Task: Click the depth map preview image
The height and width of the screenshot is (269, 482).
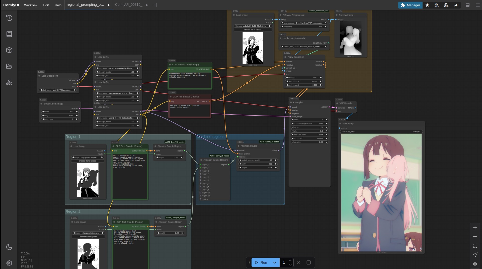Action: (x=351, y=38)
